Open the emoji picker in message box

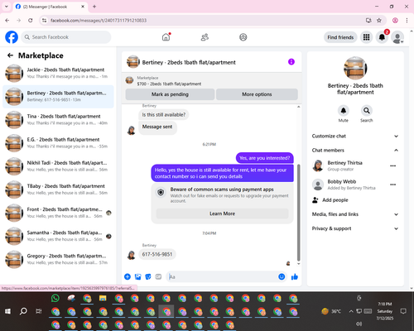(282, 276)
